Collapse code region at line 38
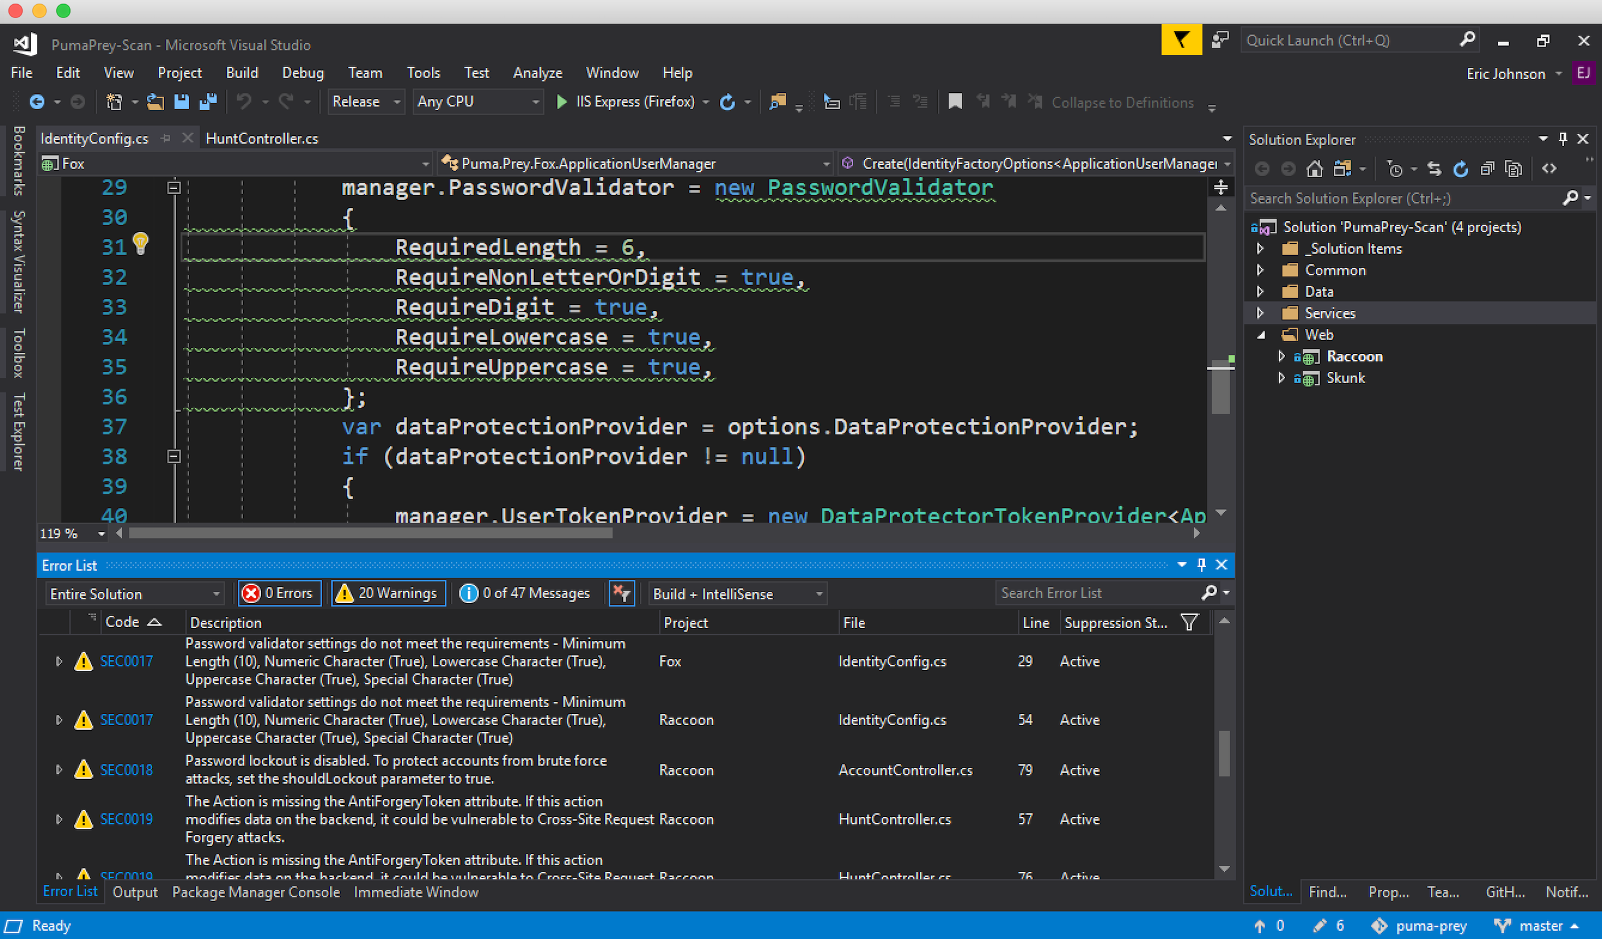The image size is (1602, 939). [x=174, y=456]
